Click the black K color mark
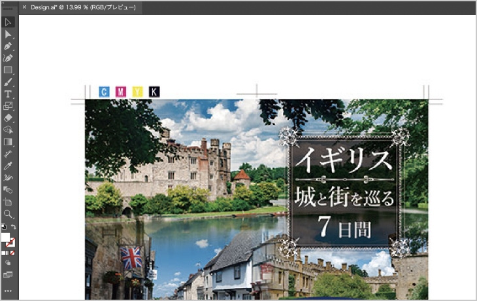 coord(154,92)
